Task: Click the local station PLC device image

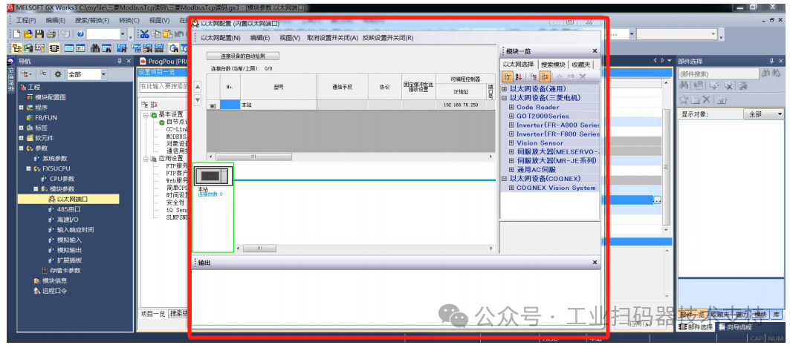Action: pos(214,176)
